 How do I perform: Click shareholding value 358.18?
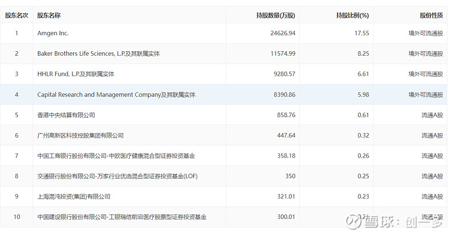click(x=286, y=156)
